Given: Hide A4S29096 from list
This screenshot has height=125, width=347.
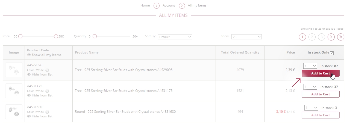Looking at the screenshot, I should pyautogui.click(x=40, y=74).
